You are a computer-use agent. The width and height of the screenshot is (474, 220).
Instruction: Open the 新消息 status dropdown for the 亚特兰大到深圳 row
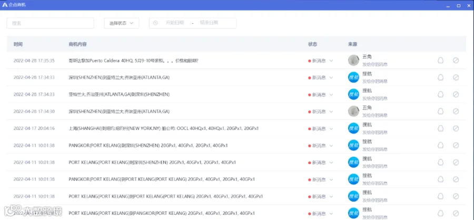(x=321, y=95)
